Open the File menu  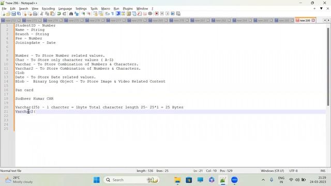[4, 9]
